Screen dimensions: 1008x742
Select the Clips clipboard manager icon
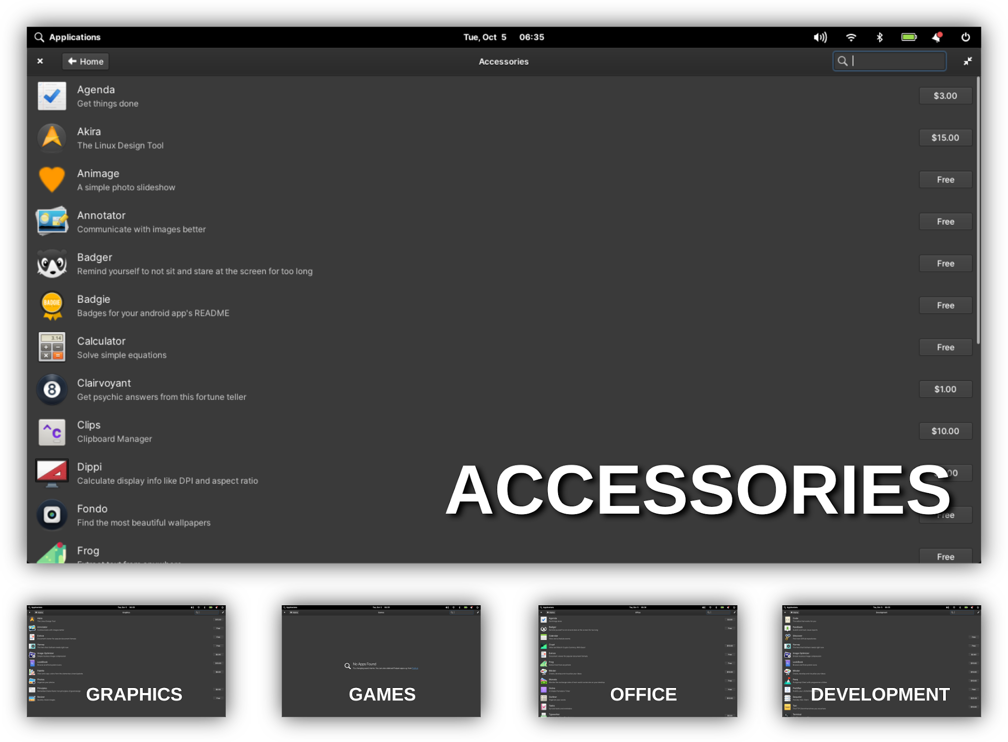point(52,432)
